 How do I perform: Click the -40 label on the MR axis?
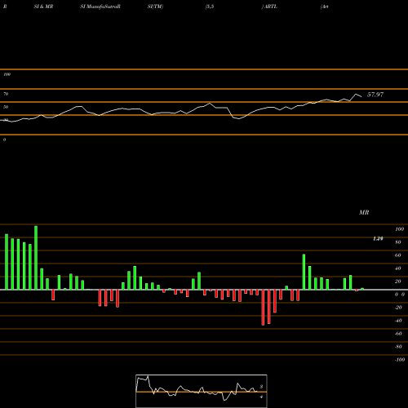(398, 321)
